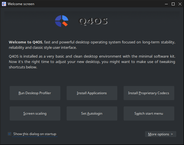Click the 'shortcuts below.' text line

23,67
